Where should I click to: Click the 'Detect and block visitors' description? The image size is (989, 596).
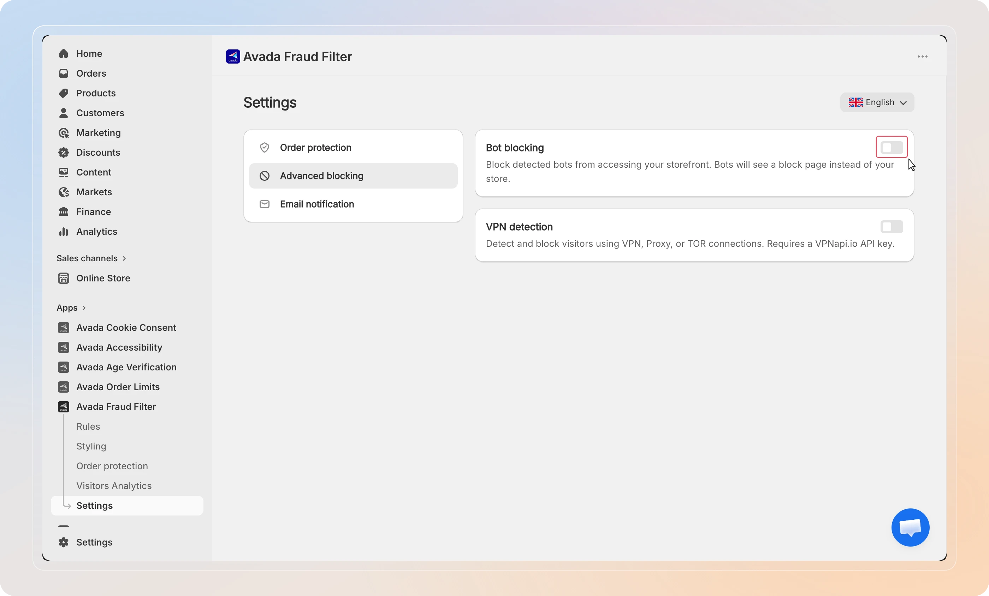691,244
